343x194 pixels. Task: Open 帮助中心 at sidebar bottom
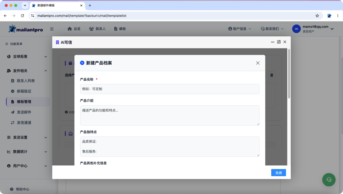click(x=19, y=189)
